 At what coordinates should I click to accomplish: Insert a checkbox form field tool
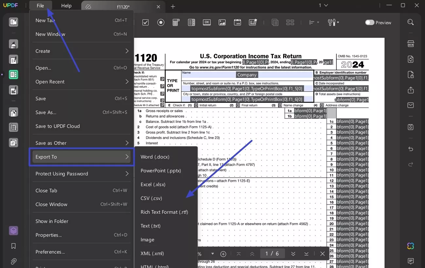(145, 22)
